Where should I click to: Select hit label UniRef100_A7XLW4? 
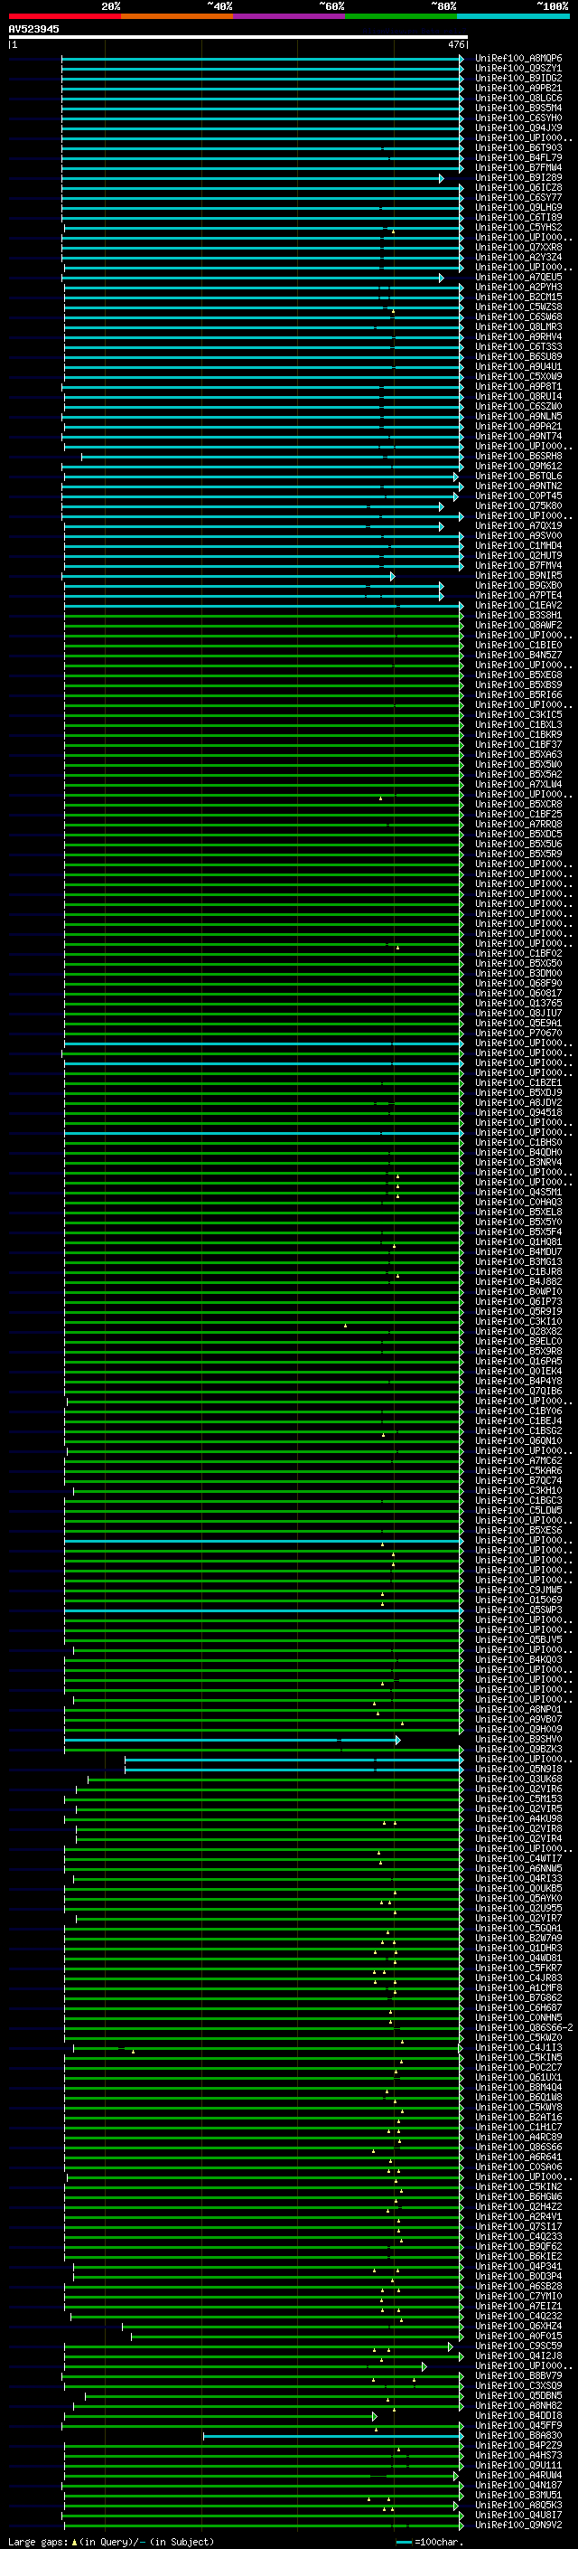click(517, 785)
